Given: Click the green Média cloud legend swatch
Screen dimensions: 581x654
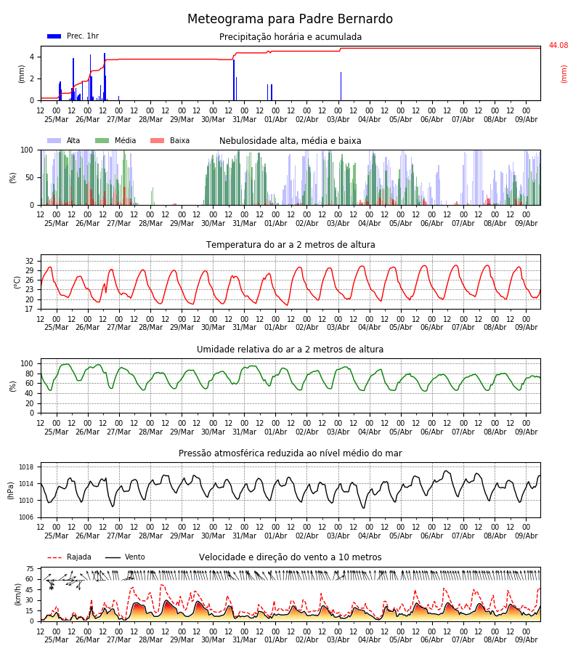Looking at the screenshot, I should click(102, 140).
